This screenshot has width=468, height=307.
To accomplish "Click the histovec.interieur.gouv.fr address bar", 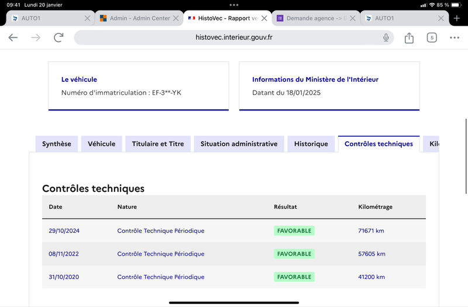I will [233, 37].
